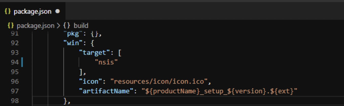The width and height of the screenshot is (344, 106).
Task: Click the object icon before build breadcrumb
Action: click(66, 26)
